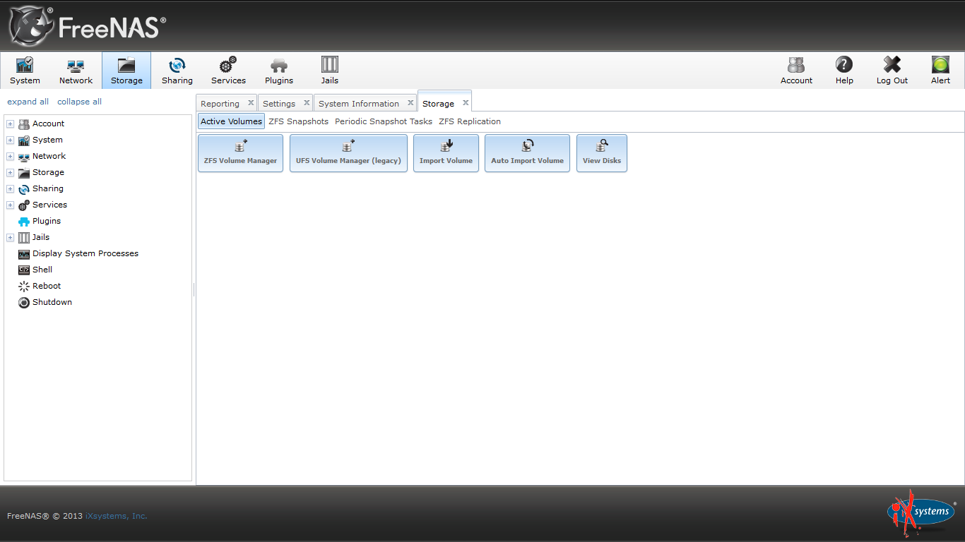Click Jails icon in sidebar tree
The image size is (965, 542).
pyautogui.click(x=24, y=238)
